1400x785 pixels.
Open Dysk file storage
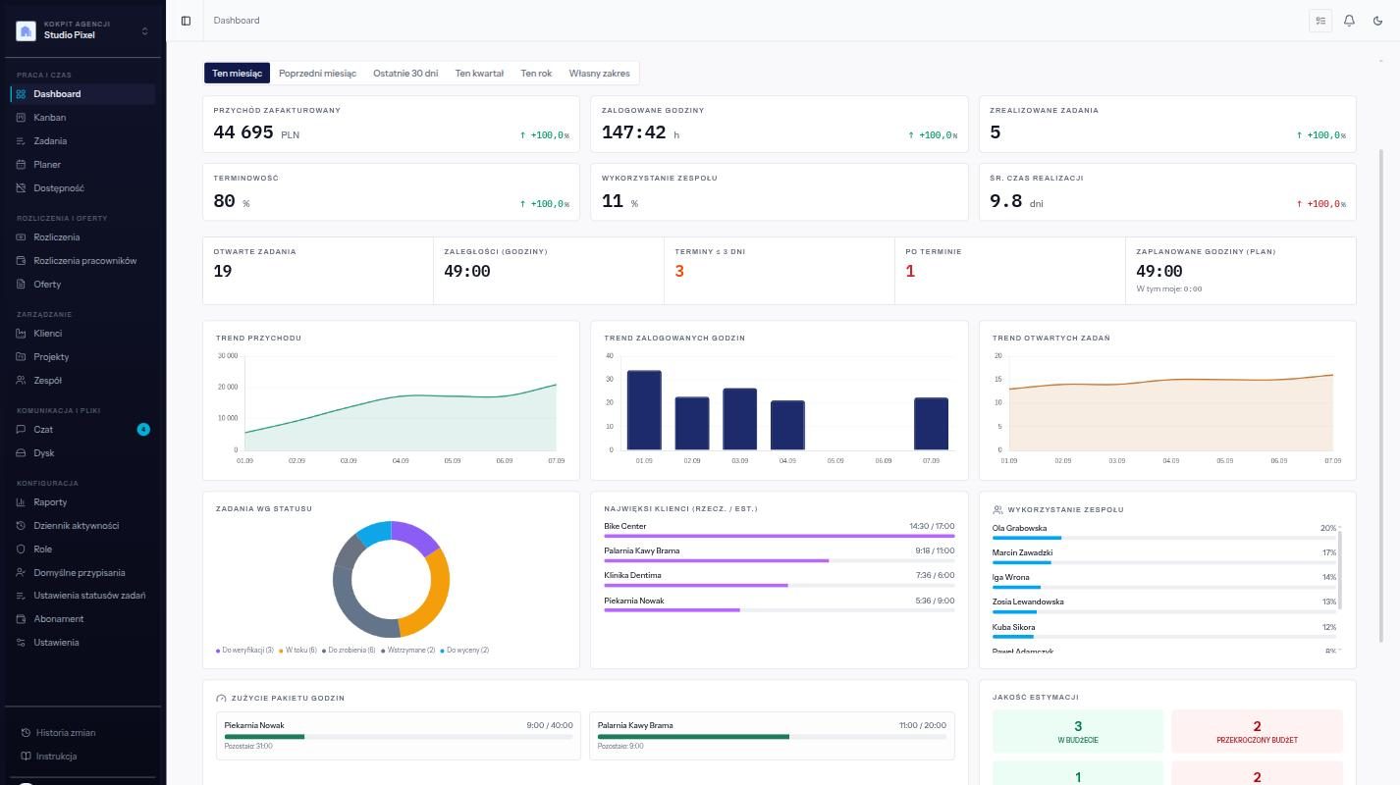(x=82, y=453)
